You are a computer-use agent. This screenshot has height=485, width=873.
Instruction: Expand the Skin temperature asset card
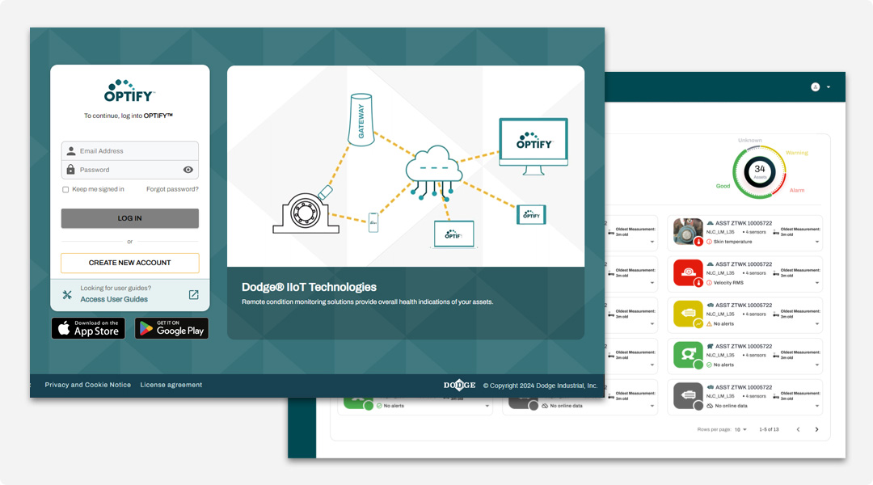coord(816,242)
